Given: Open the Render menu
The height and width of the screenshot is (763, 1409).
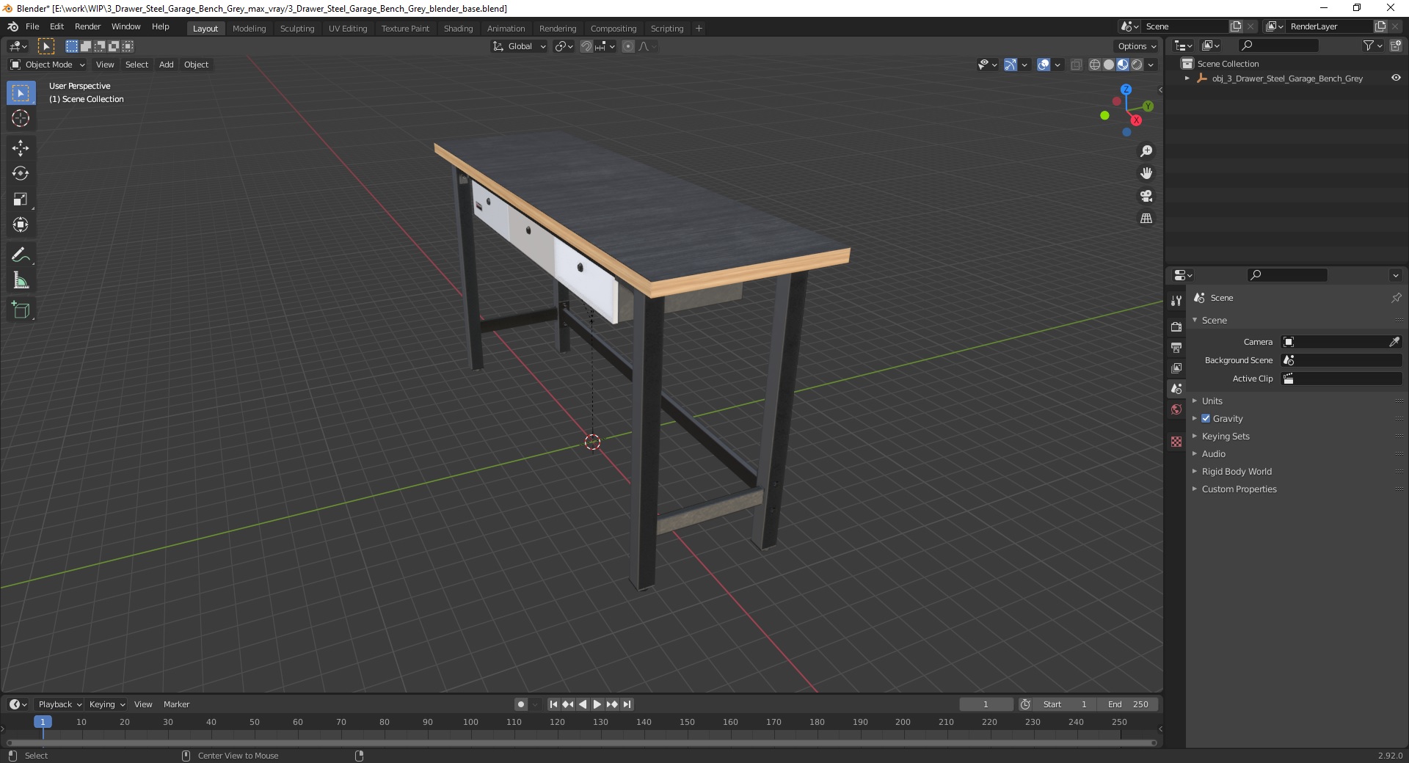Looking at the screenshot, I should coord(87,26).
